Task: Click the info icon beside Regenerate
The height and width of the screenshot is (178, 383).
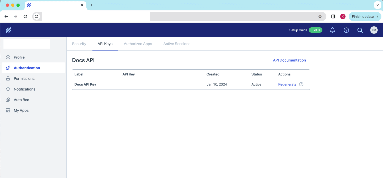Action: coord(301,84)
